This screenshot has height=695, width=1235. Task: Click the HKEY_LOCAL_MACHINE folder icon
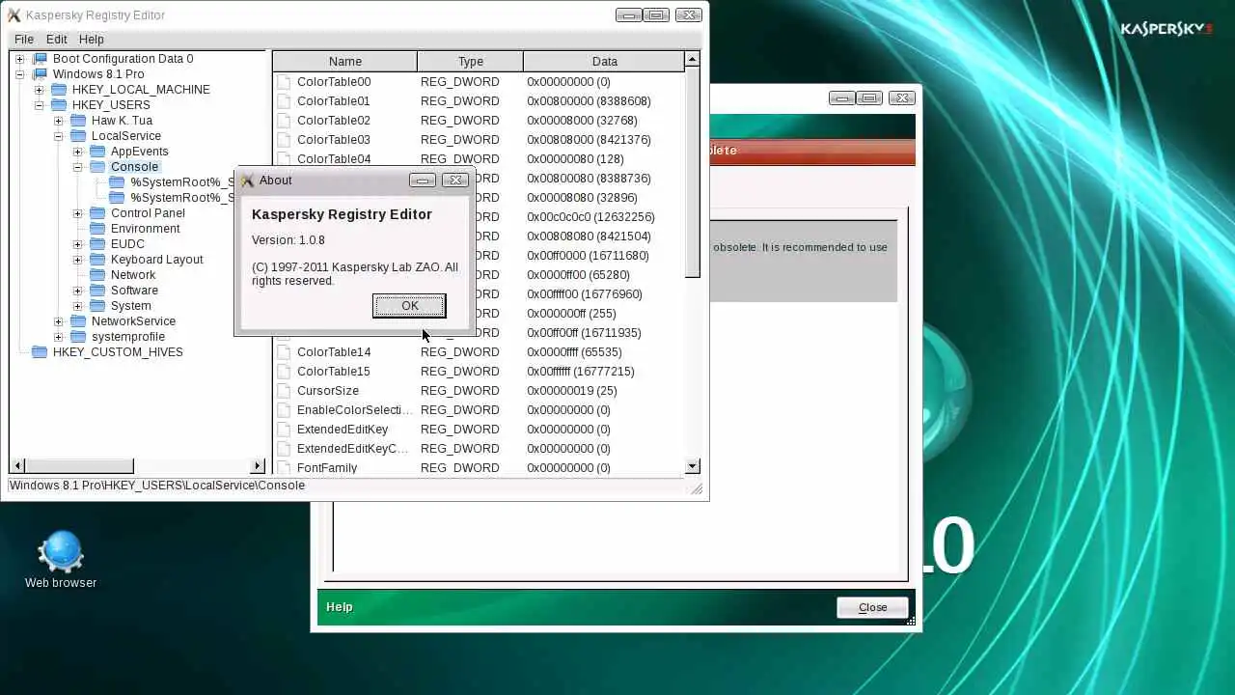[x=59, y=90]
